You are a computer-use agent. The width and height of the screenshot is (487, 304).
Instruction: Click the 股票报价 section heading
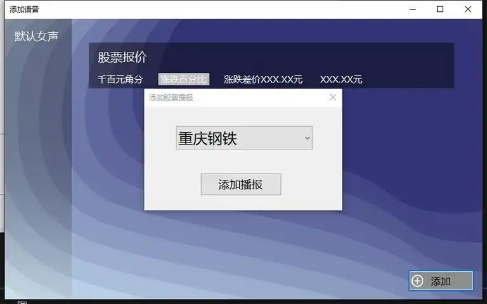click(x=122, y=57)
